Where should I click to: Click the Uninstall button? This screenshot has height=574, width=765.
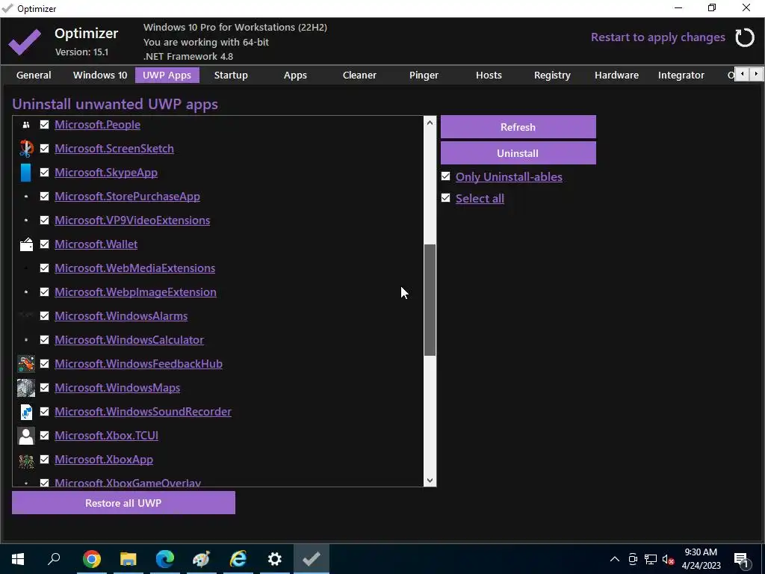click(518, 153)
